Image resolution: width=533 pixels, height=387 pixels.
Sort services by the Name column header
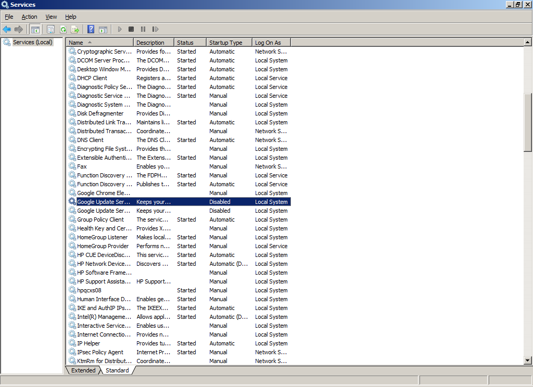click(x=100, y=43)
